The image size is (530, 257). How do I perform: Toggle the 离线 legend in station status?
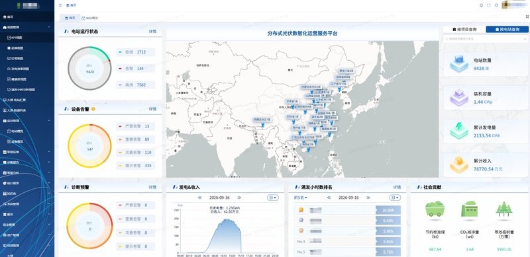pos(136,85)
